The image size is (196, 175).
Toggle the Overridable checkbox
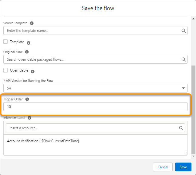pos(5,70)
